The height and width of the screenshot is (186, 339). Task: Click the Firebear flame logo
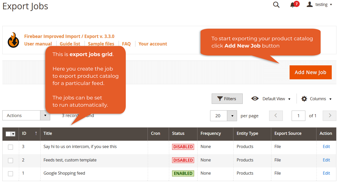point(13,40)
